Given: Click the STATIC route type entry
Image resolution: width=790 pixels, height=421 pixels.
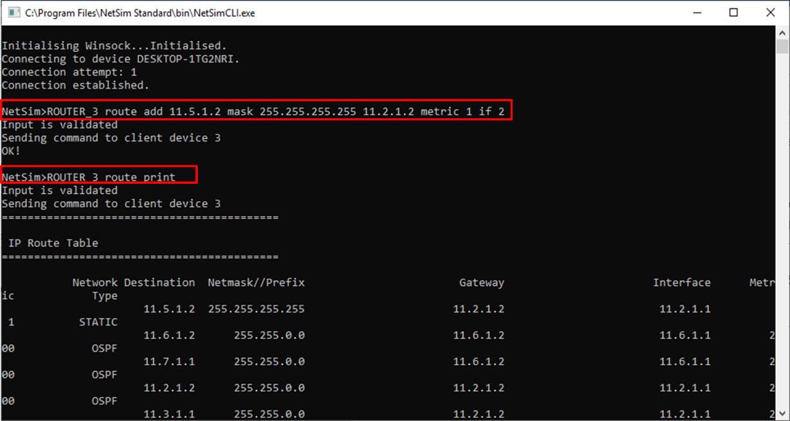Looking at the screenshot, I should (x=98, y=322).
